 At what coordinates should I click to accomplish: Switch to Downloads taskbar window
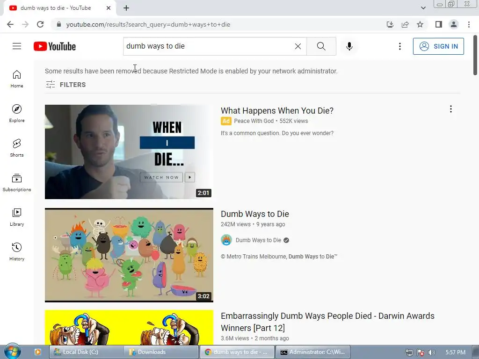point(161,352)
